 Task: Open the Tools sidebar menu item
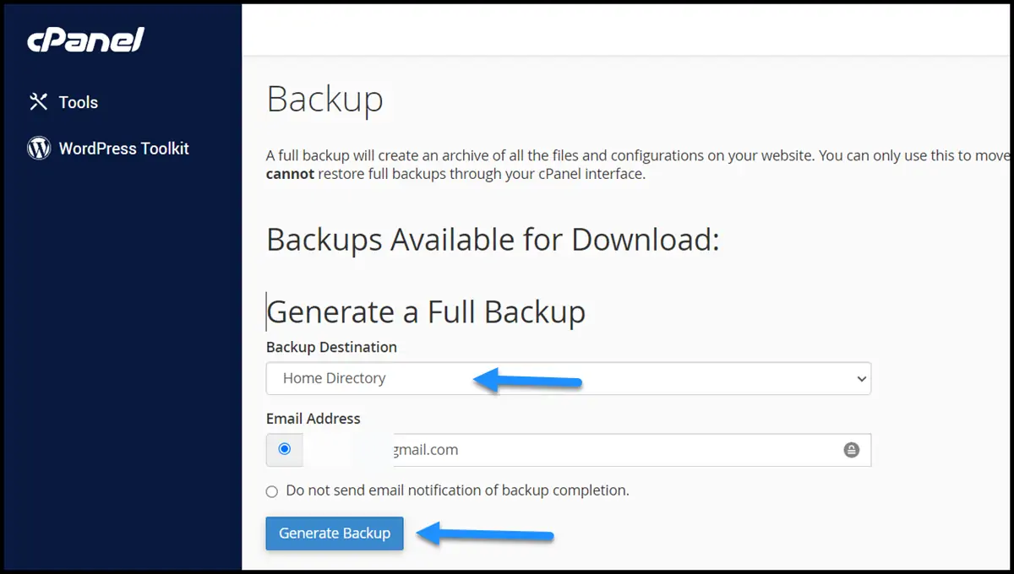[x=78, y=102]
